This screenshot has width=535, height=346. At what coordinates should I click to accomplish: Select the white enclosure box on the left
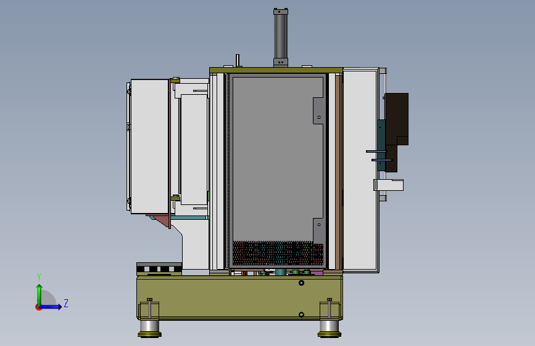pyautogui.click(x=150, y=147)
